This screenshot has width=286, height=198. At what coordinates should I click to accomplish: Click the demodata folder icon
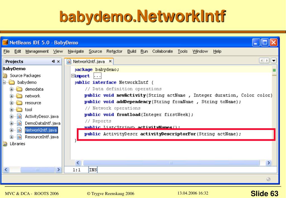(x=19, y=89)
